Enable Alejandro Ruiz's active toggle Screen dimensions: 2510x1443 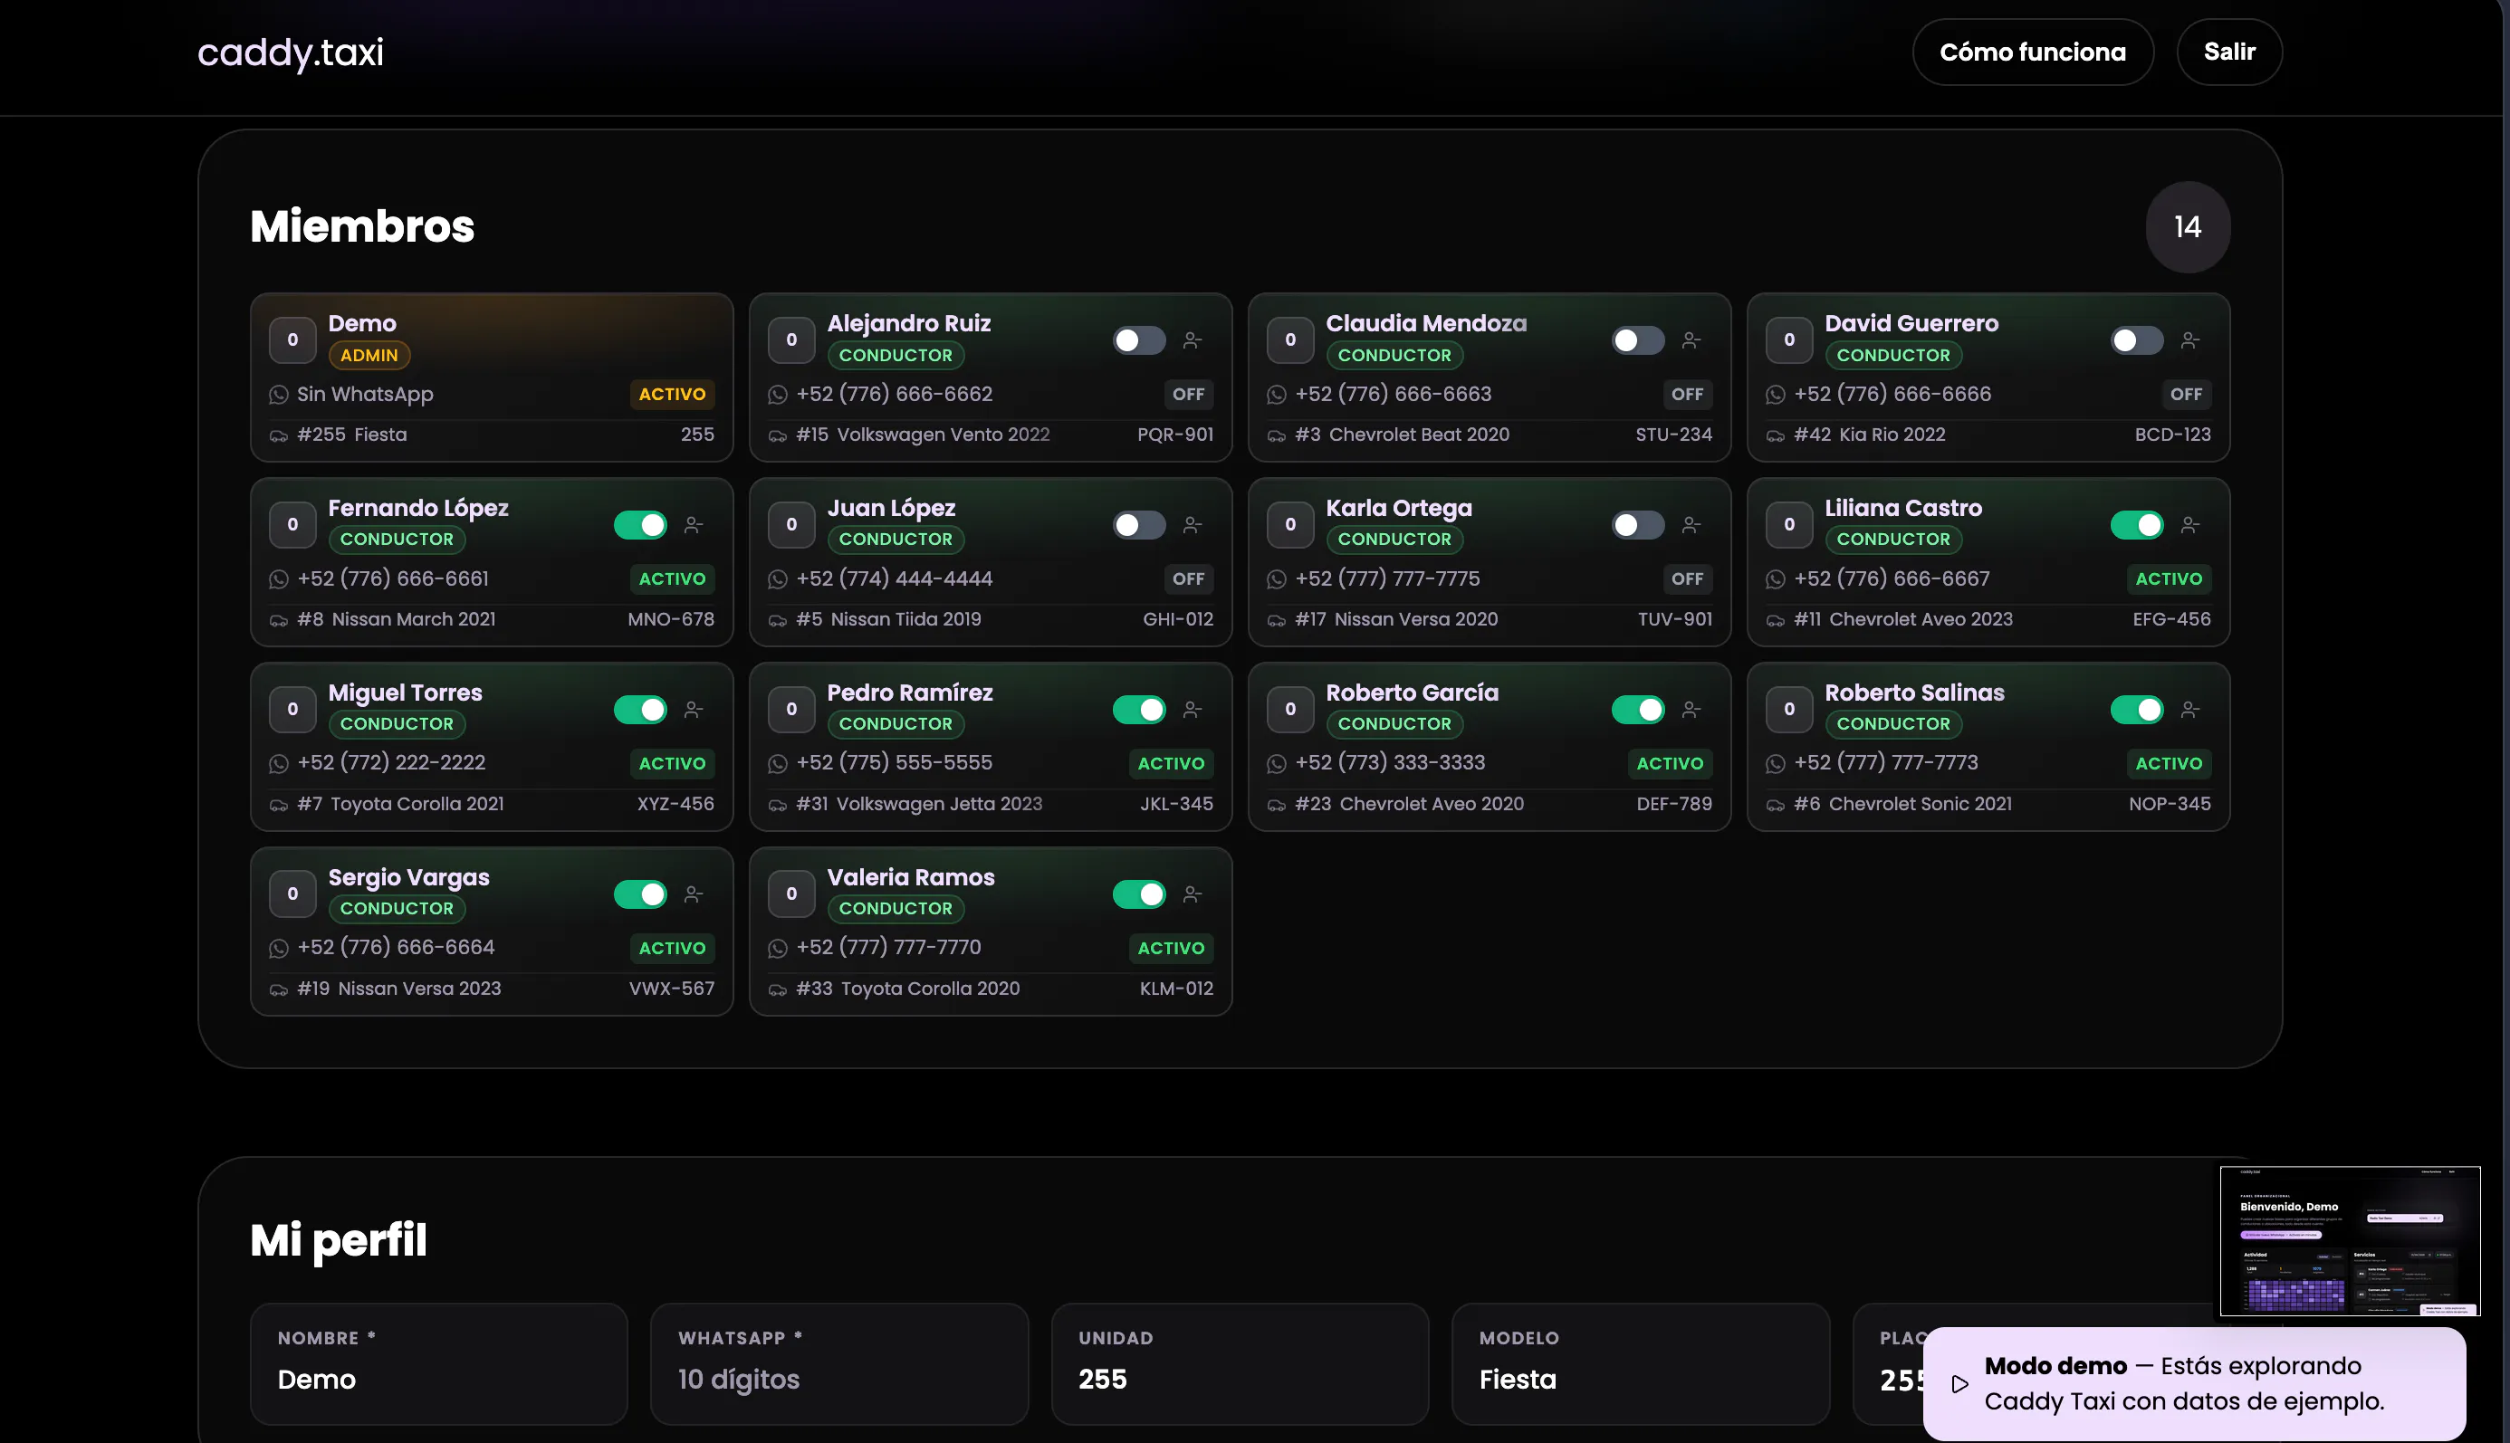pyautogui.click(x=1139, y=340)
